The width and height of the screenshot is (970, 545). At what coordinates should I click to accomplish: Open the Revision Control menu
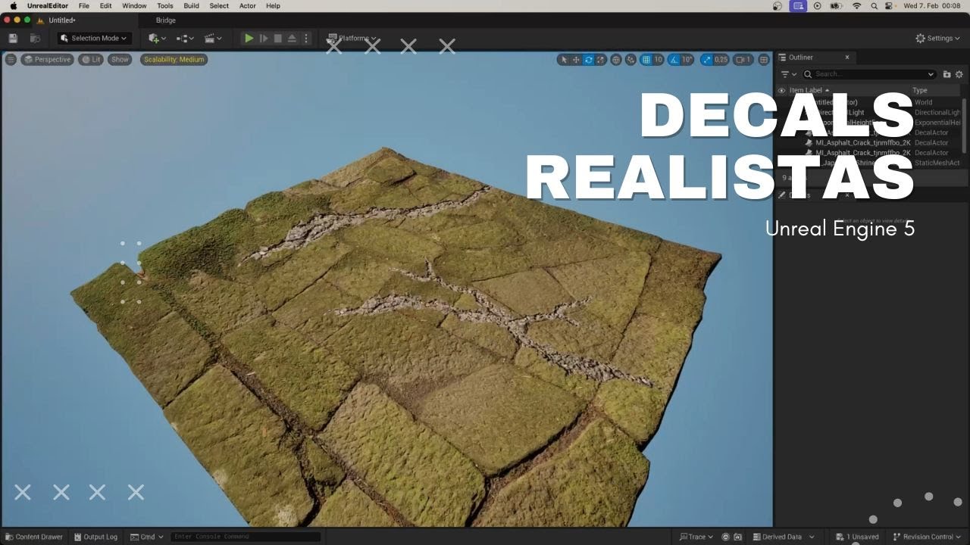928,537
